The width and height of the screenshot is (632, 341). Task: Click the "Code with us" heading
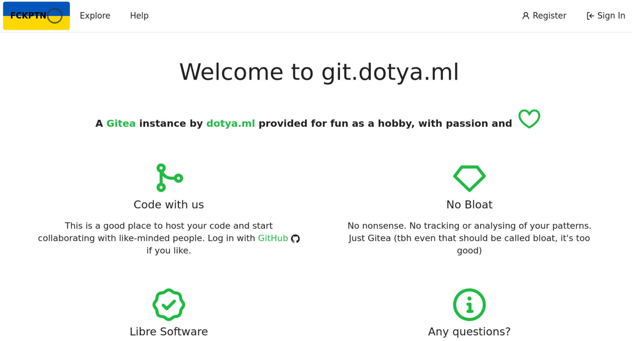(x=168, y=204)
